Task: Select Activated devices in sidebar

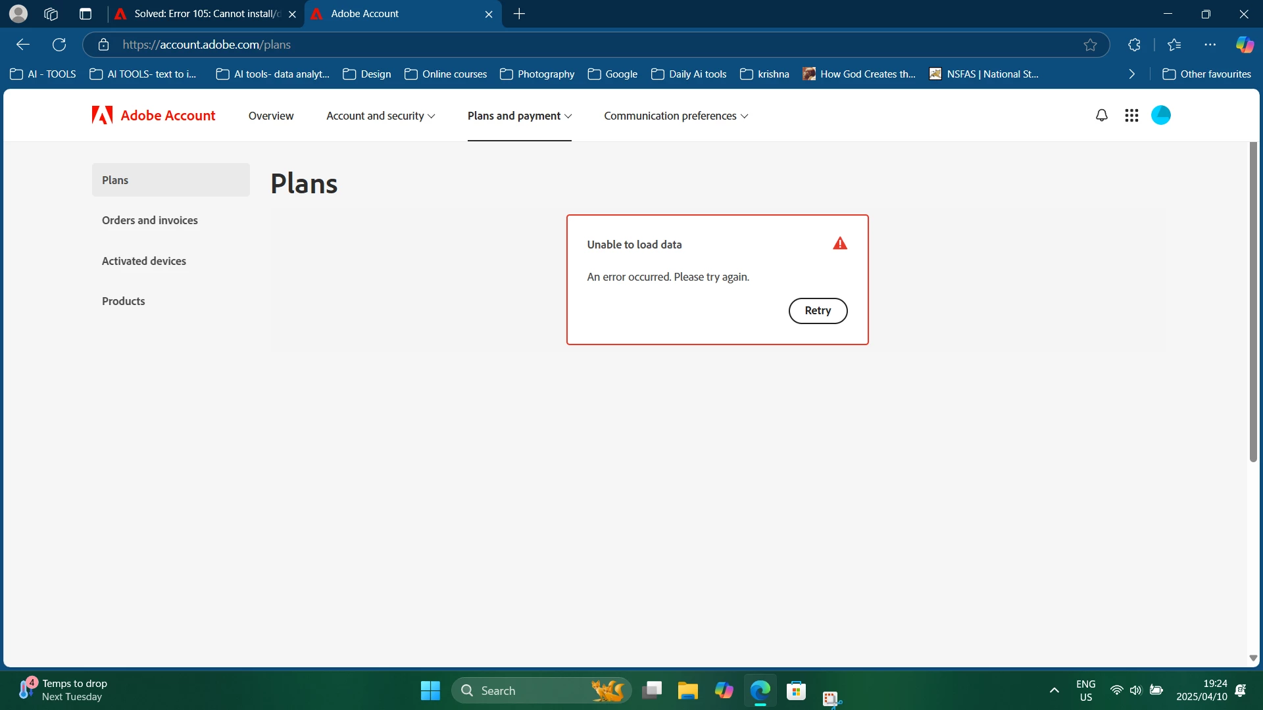Action: coord(143,261)
